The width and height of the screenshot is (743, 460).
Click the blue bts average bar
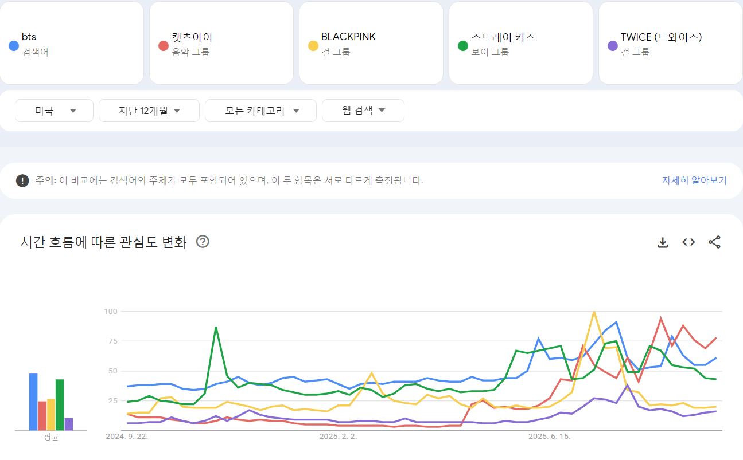click(33, 402)
